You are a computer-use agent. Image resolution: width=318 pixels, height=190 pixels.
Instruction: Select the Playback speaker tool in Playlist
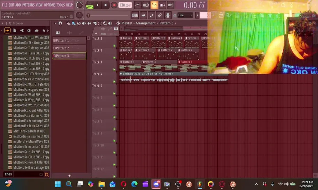click(x=110, y=23)
